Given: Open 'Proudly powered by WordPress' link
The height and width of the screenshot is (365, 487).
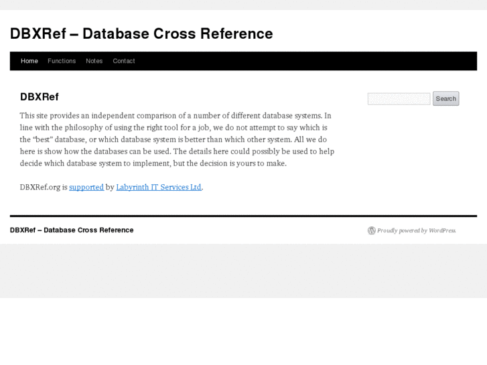Looking at the screenshot, I should point(416,230).
